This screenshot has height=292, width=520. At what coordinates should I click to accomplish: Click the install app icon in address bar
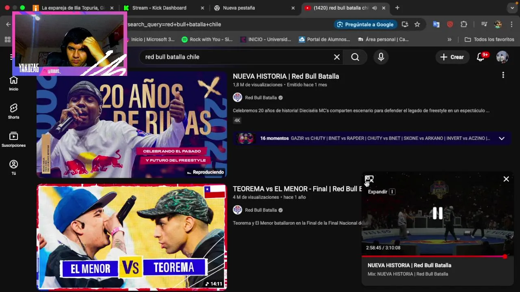(x=405, y=24)
